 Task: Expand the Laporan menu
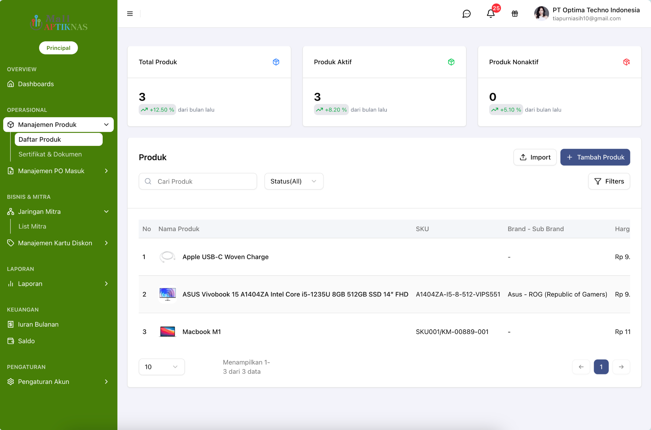58,283
